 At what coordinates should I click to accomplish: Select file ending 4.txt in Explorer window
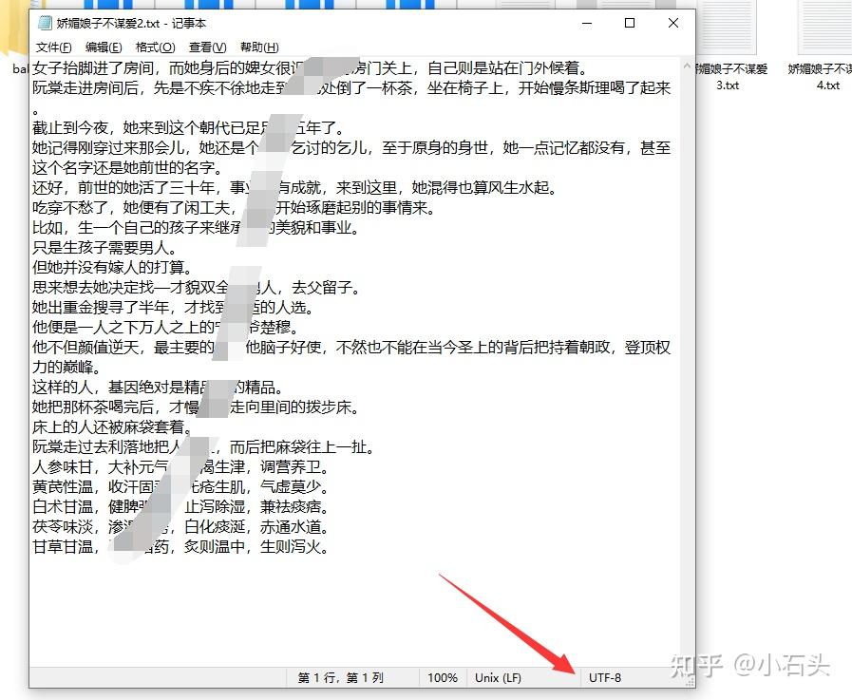[822, 77]
